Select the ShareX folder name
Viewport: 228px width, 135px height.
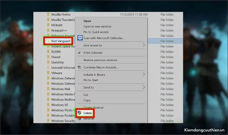coord(56,57)
